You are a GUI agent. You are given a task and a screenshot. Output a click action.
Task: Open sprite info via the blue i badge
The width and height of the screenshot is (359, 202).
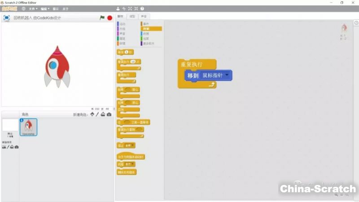coord(22,120)
